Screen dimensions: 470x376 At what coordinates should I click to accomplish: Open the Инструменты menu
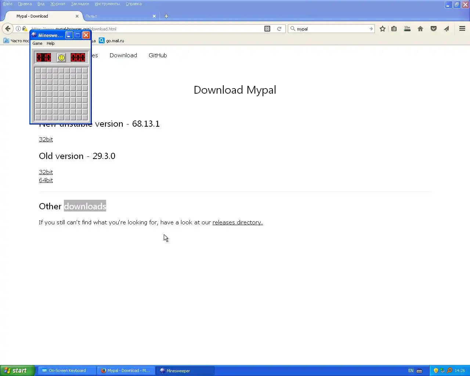pos(107,4)
